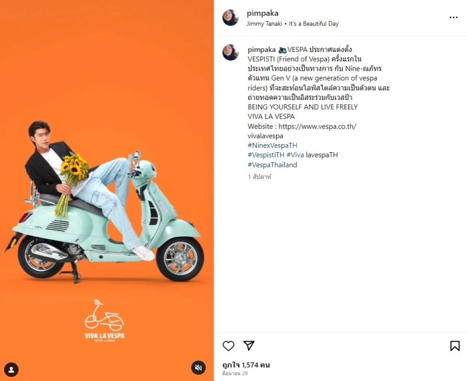
Task: Click the 1 สัปดาห์ timestamp under caption
Action: pyautogui.click(x=259, y=177)
